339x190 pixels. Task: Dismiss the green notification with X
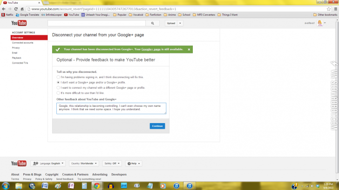pyautogui.click(x=189, y=49)
